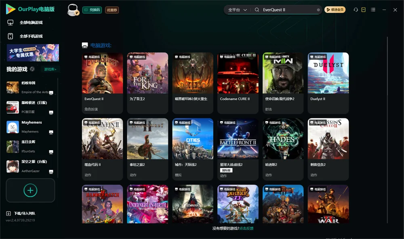This screenshot has height=239, width=404.
Task: Click the add game plus icon
Action: 30,190
